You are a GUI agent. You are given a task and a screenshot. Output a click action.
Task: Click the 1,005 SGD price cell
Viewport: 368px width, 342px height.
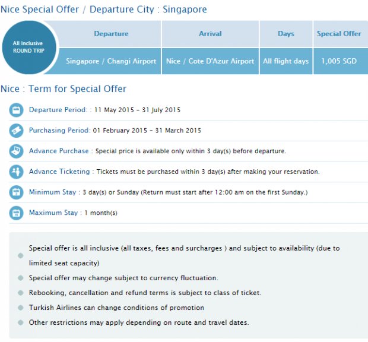(x=339, y=61)
